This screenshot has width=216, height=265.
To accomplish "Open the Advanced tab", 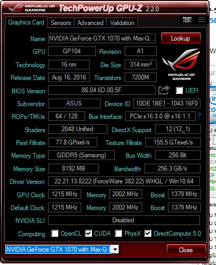I will pyautogui.click(x=90, y=23).
